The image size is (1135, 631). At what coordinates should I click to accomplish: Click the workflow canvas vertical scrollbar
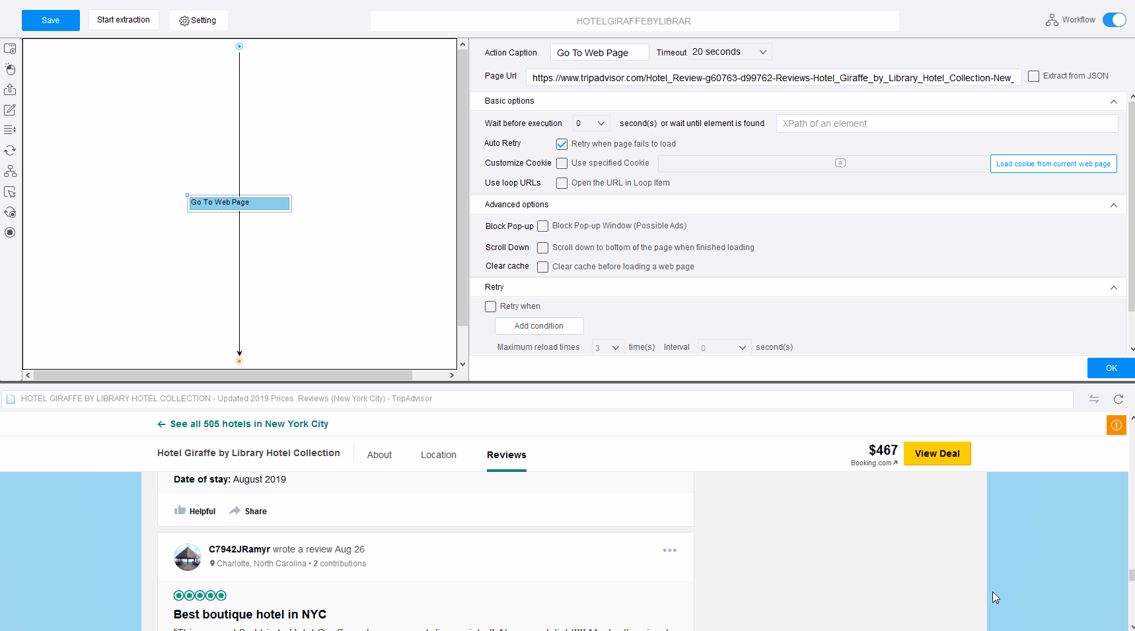[x=462, y=188]
